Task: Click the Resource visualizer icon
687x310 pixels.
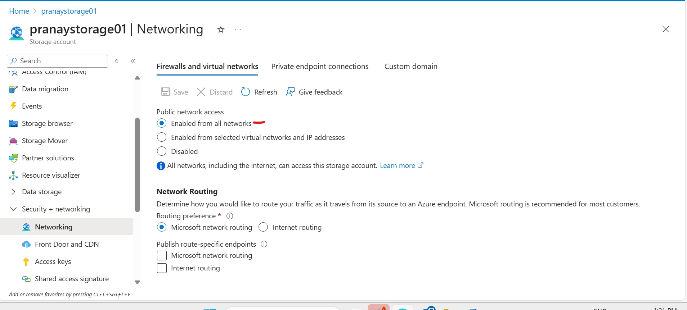Action: tap(13, 175)
